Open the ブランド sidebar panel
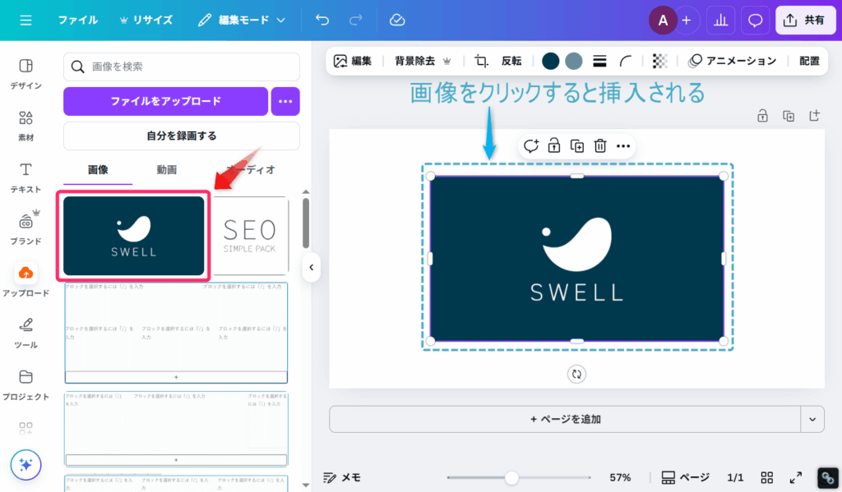The height and width of the screenshot is (492, 842). coord(25,228)
